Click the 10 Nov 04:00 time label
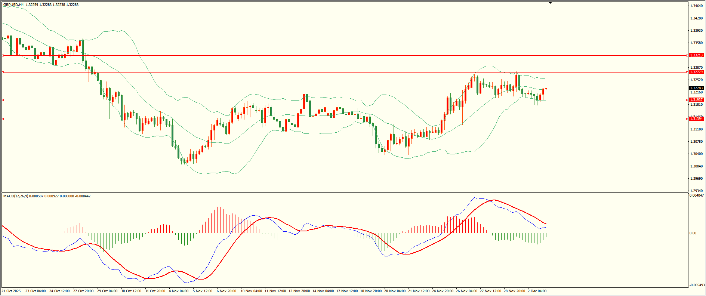Viewport: 706px width, 296px height. tap(251, 291)
